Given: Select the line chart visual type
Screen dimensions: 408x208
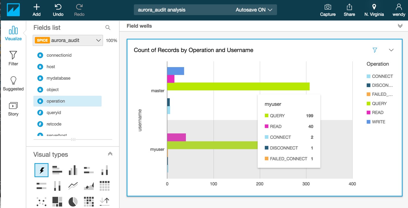Looking at the screenshot, I should [73, 186].
